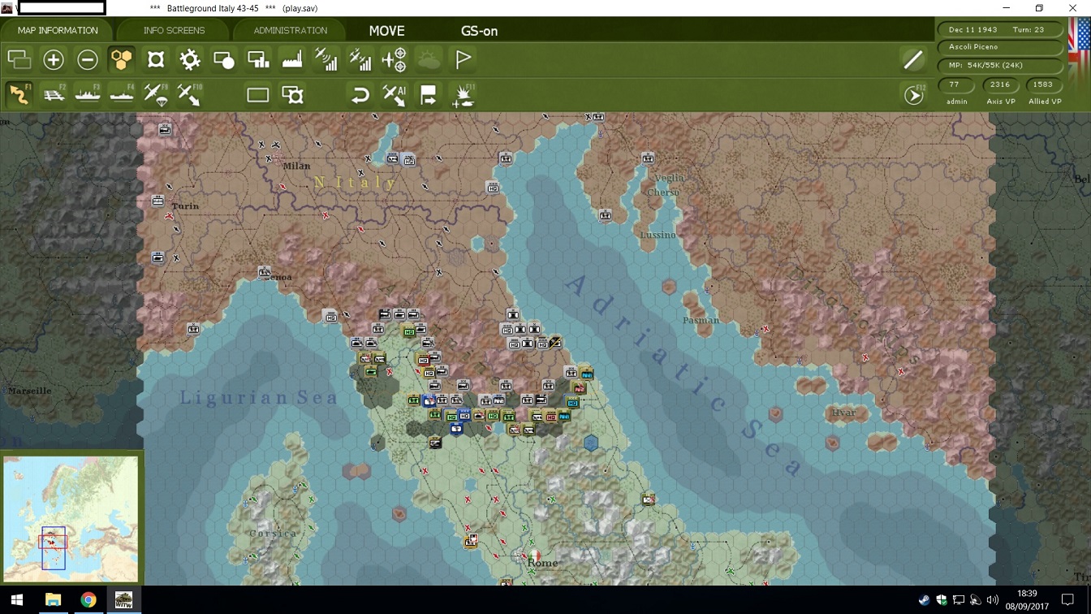This screenshot has height=614, width=1091.
Task: Click the rectangle with unit frame icon
Action: coord(292,95)
